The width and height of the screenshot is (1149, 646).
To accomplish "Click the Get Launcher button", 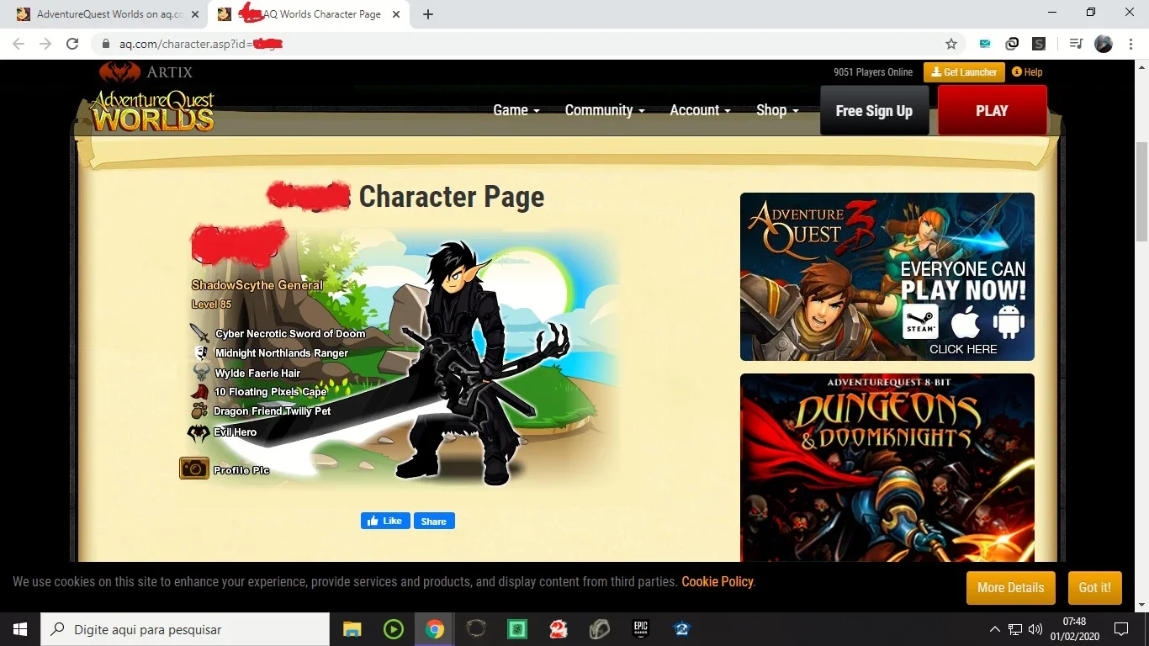I will click(964, 72).
